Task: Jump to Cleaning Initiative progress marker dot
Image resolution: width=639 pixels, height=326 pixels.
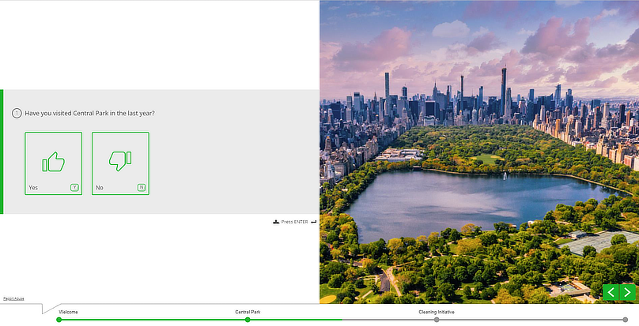Action: (437, 320)
